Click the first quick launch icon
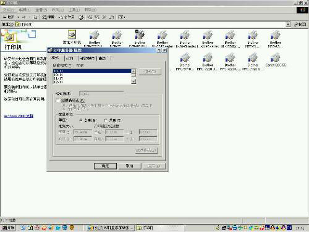This screenshot has width=309, height=232. tap(23, 228)
